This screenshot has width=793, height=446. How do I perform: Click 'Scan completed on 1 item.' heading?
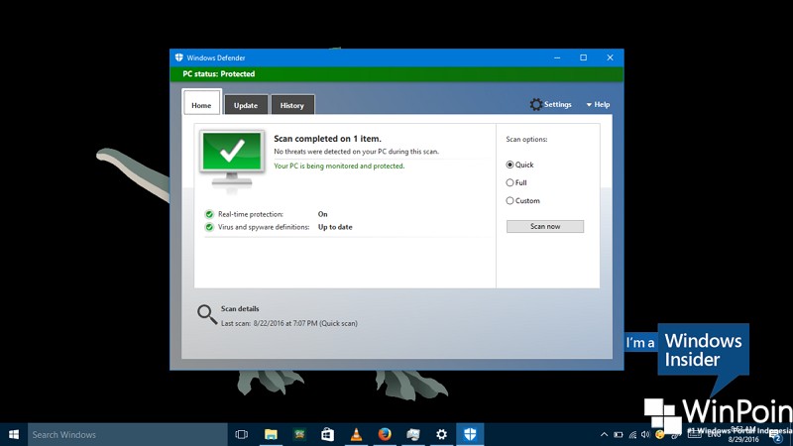click(x=327, y=139)
